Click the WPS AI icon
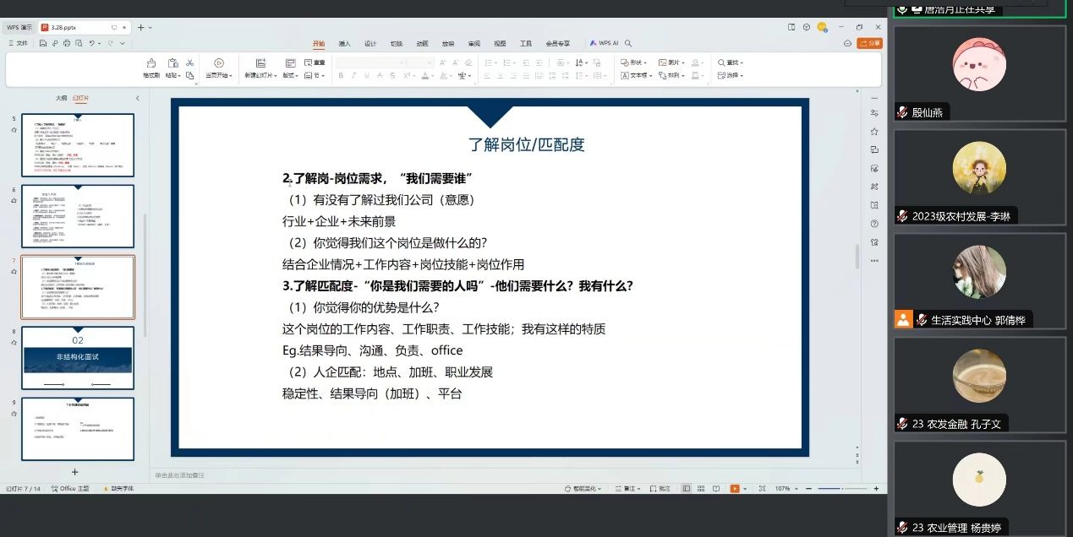Viewport: 1073px width, 537px height. click(604, 43)
